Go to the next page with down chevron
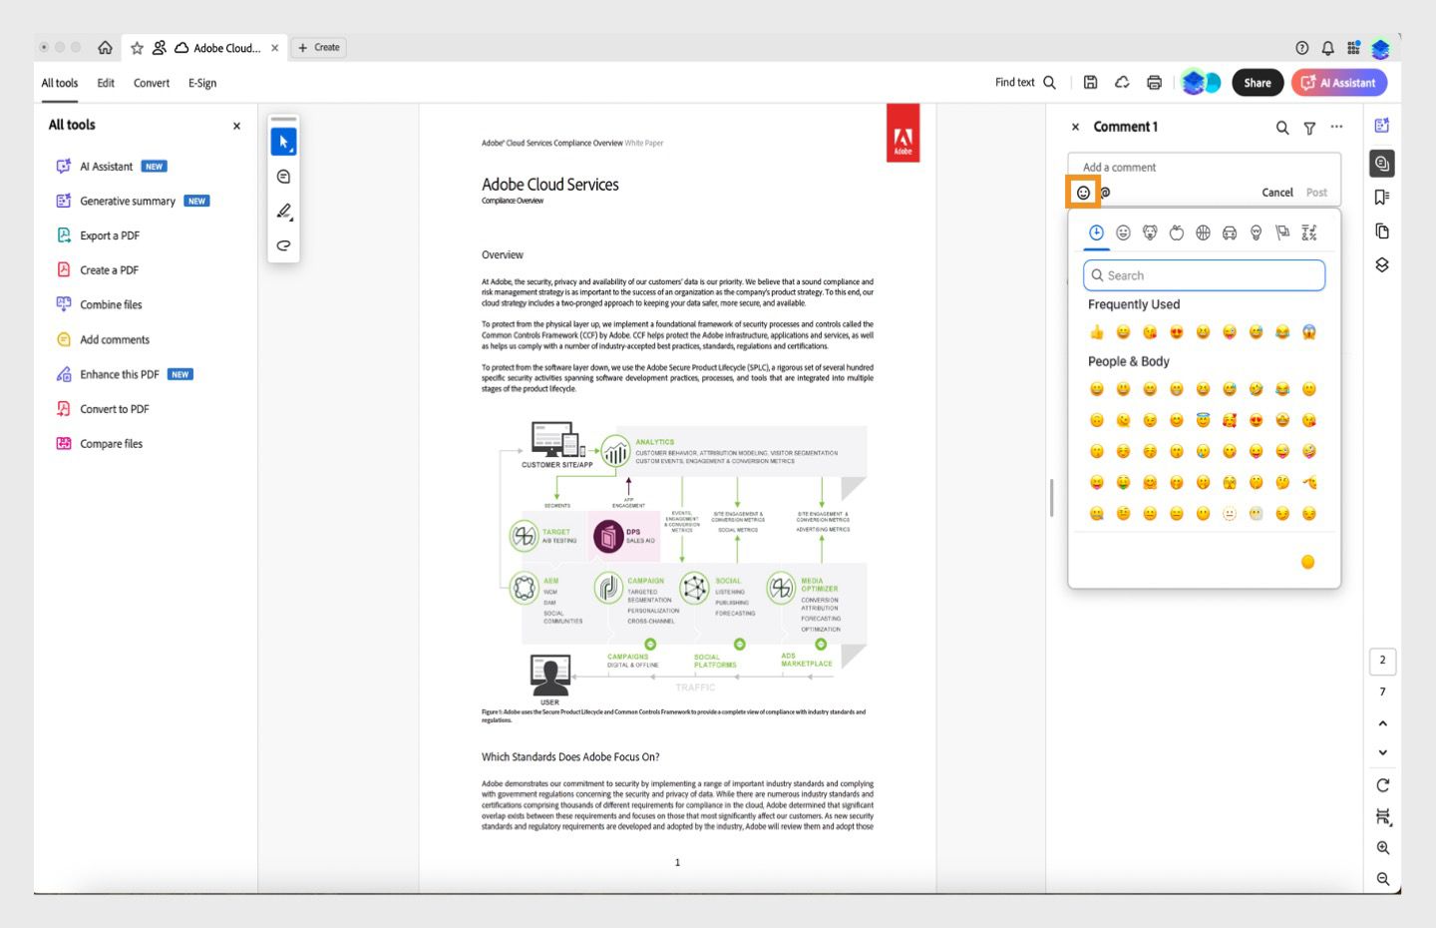1436x928 pixels. tap(1382, 752)
